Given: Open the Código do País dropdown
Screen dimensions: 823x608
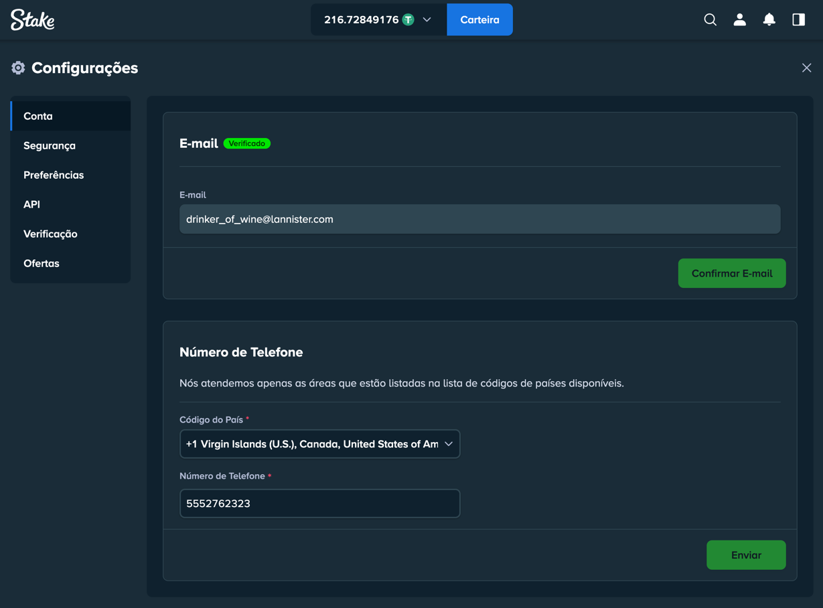Looking at the screenshot, I should tap(319, 443).
